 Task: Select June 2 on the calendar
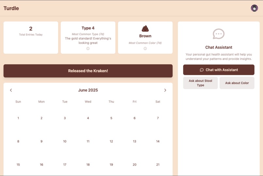click(41, 118)
